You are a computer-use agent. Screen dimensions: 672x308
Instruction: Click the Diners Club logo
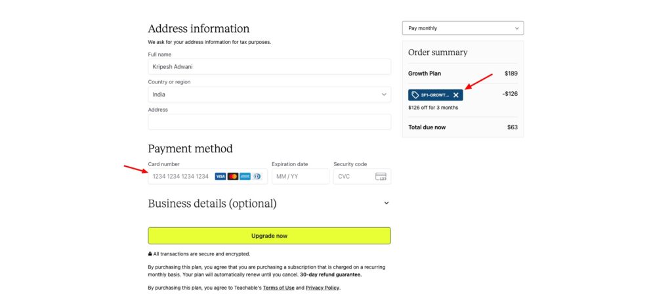point(257,177)
